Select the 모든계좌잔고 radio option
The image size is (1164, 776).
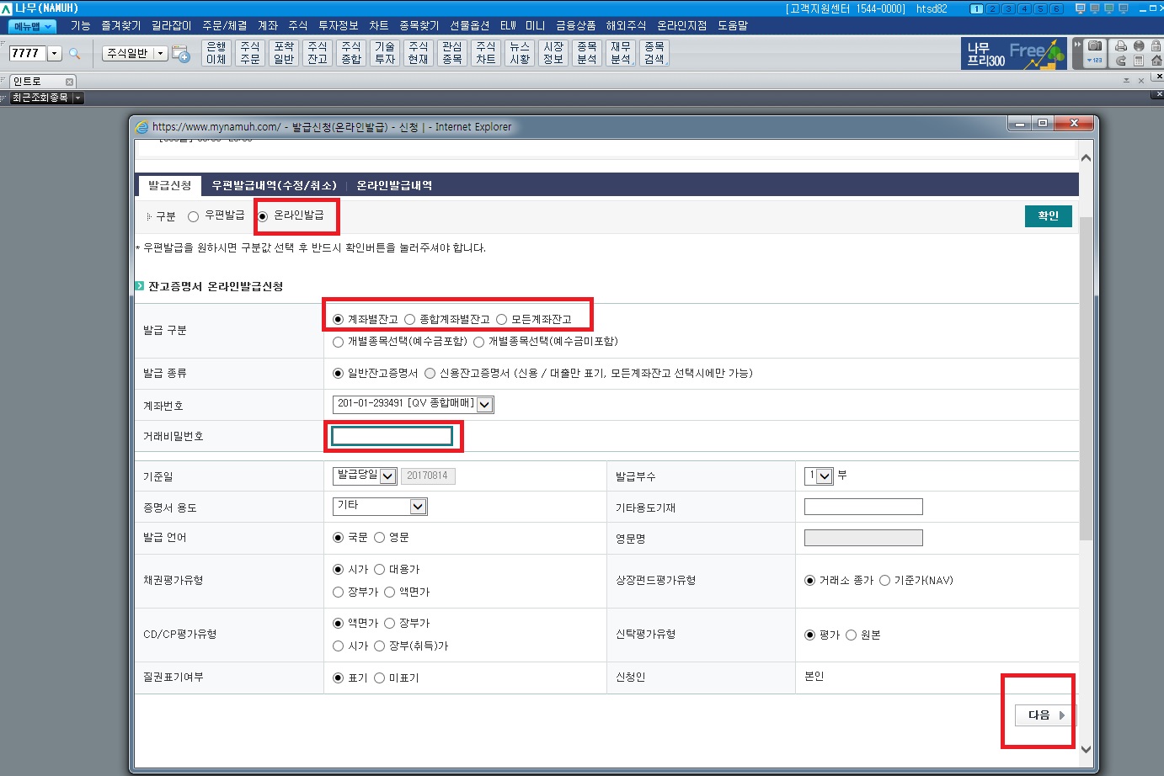click(x=502, y=320)
